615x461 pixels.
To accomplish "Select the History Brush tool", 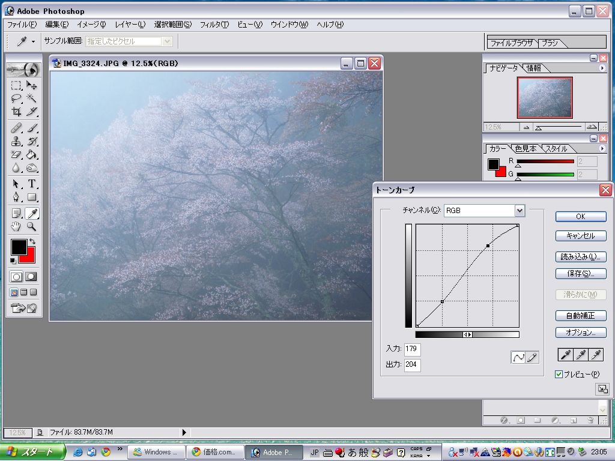I will [31, 141].
